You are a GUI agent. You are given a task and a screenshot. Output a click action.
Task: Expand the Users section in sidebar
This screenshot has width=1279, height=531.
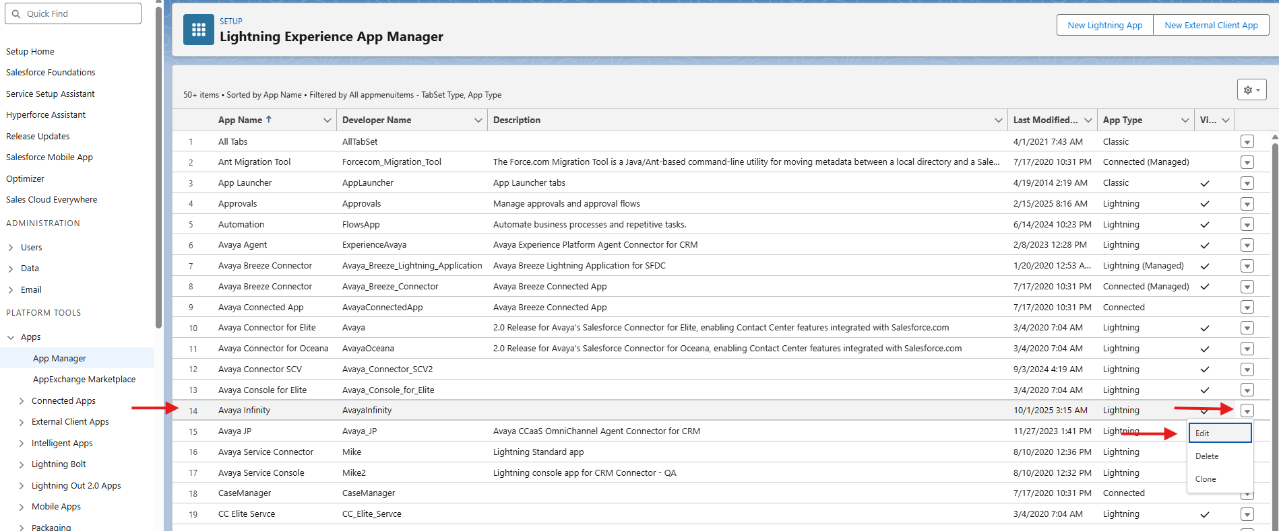(x=11, y=248)
